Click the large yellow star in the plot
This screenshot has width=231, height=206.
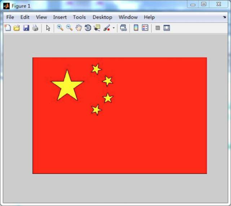tap(67, 86)
